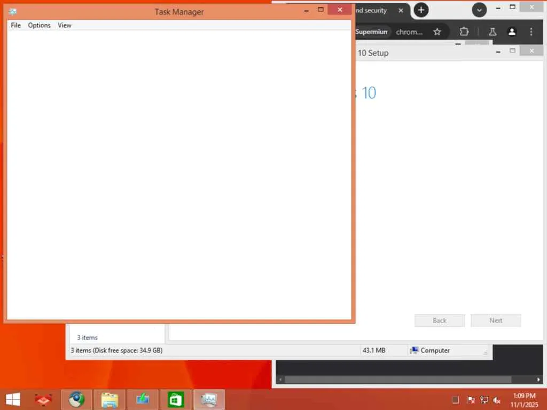Open the View menu in Task Manager
Viewport: 547px width, 410px height.
click(x=65, y=26)
